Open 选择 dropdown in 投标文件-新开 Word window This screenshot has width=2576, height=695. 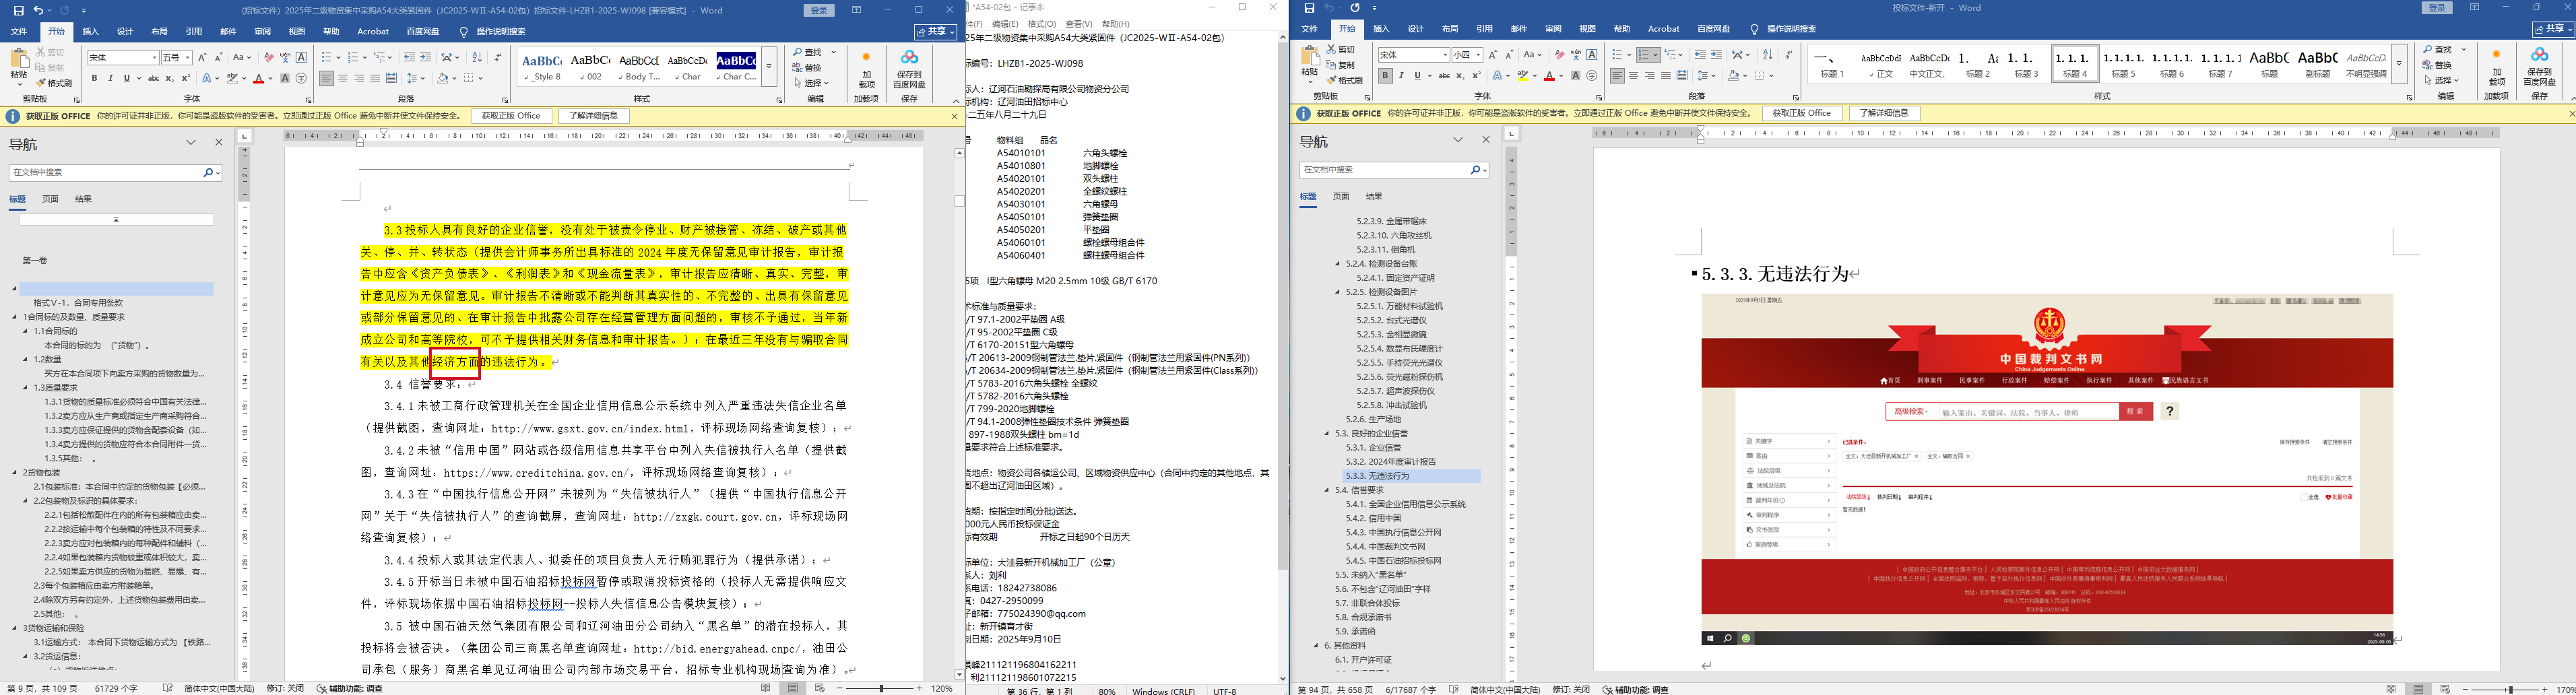click(x=2442, y=80)
